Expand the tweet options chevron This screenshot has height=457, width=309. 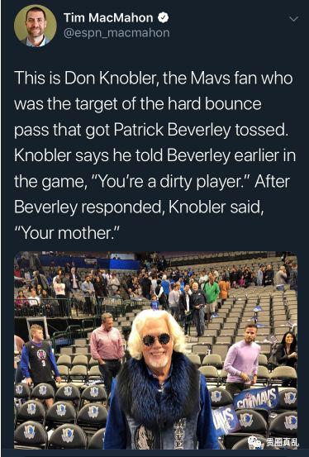[294, 19]
